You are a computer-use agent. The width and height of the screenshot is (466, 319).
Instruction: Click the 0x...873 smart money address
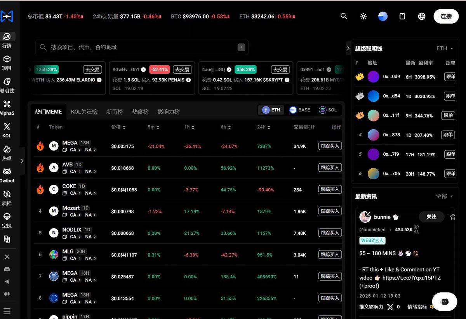[x=391, y=135]
